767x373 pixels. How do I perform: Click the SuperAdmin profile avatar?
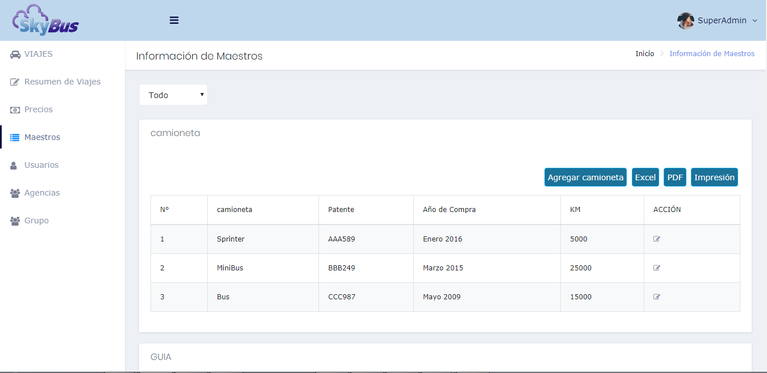[685, 20]
